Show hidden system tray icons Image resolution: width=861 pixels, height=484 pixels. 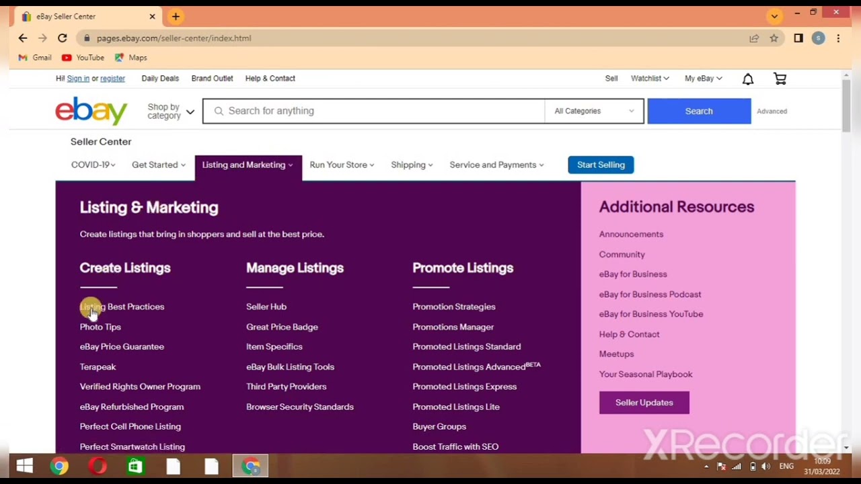tap(706, 467)
